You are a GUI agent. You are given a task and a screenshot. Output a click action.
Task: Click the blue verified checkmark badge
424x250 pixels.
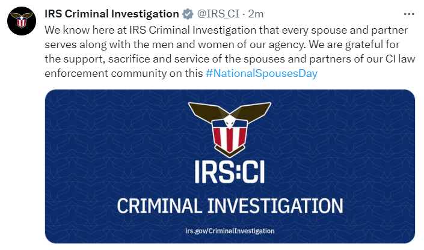pos(188,14)
